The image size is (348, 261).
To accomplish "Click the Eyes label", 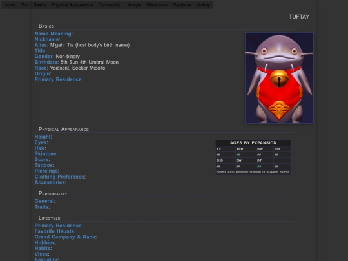I will tap(41, 142).
